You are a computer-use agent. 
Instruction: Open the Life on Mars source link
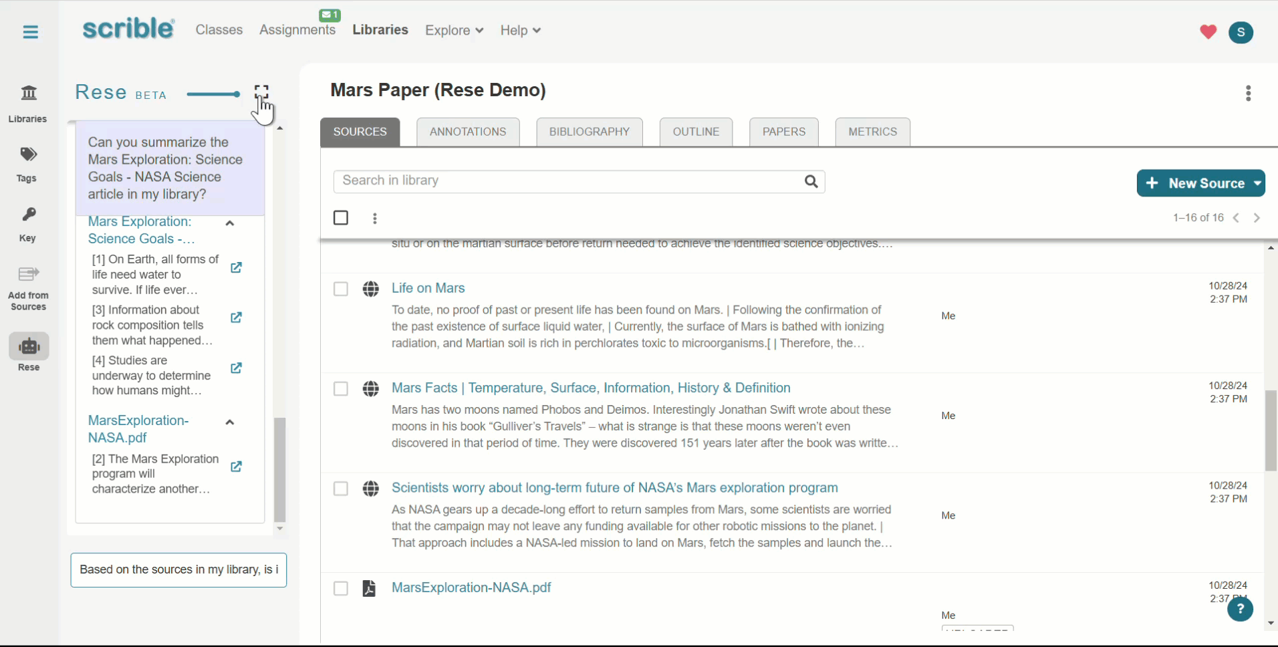[x=428, y=288]
